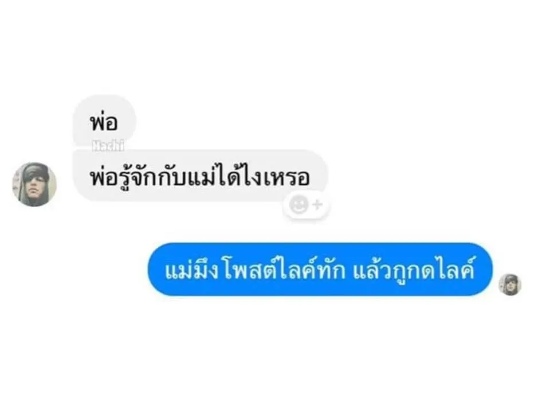This screenshot has height=393, width=550.
Task: Click the small seen-receipt avatar beside blue bubble
Action: click(x=510, y=285)
